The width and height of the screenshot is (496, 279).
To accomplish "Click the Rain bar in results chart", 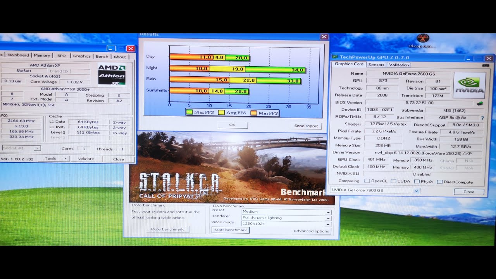I will pos(235,80).
